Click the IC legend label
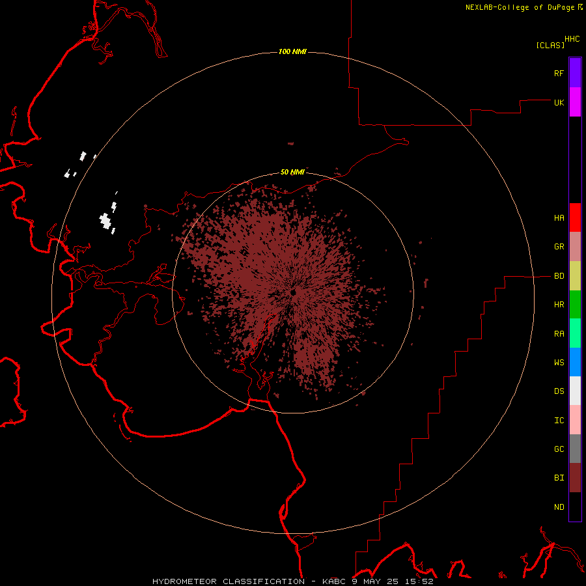The image size is (586, 586). pos(559,421)
